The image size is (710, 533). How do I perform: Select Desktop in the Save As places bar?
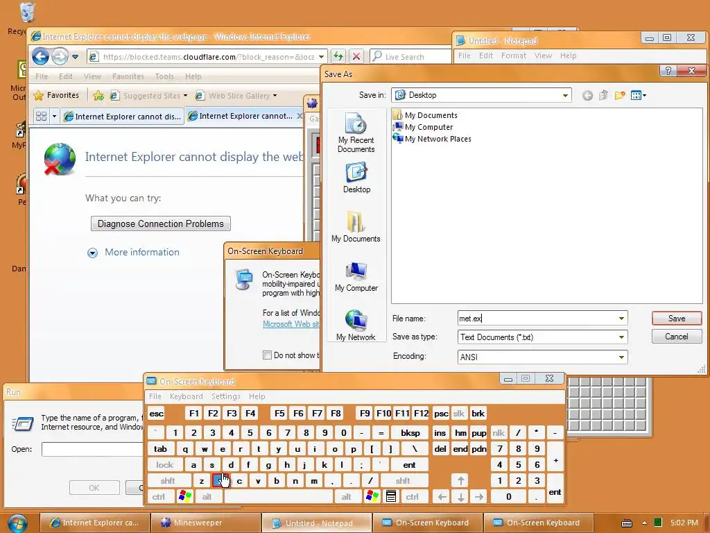(x=356, y=178)
